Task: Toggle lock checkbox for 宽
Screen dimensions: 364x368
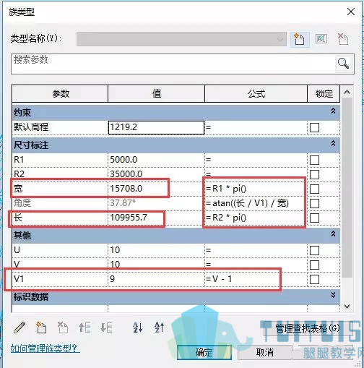Action: 314,189
